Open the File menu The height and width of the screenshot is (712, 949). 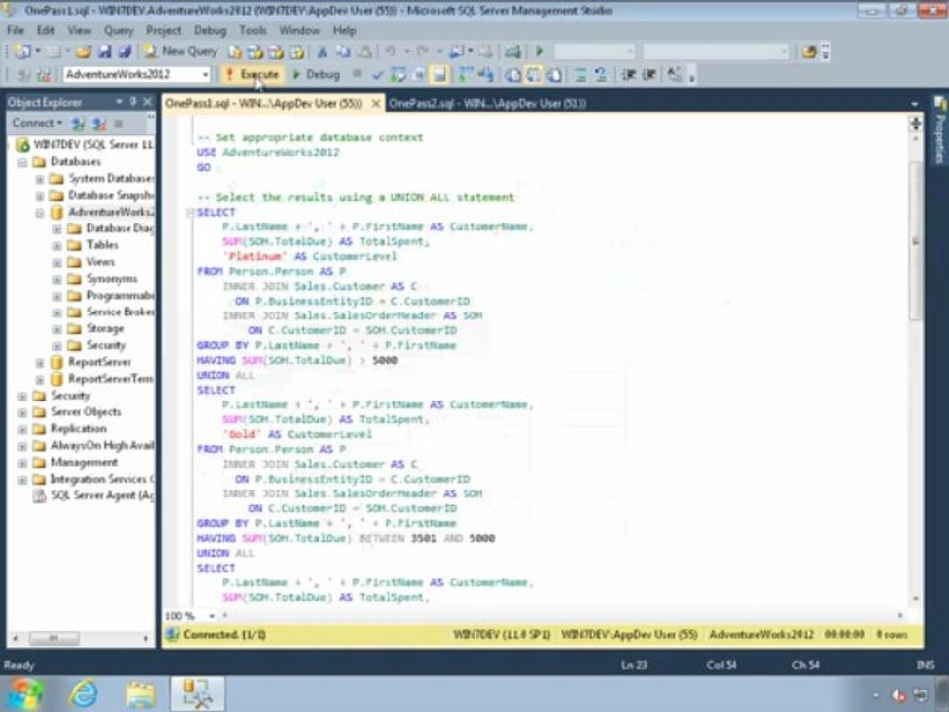15,30
